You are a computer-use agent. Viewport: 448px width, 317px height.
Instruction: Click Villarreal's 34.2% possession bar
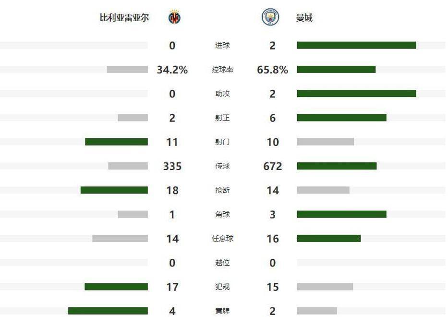point(127,70)
